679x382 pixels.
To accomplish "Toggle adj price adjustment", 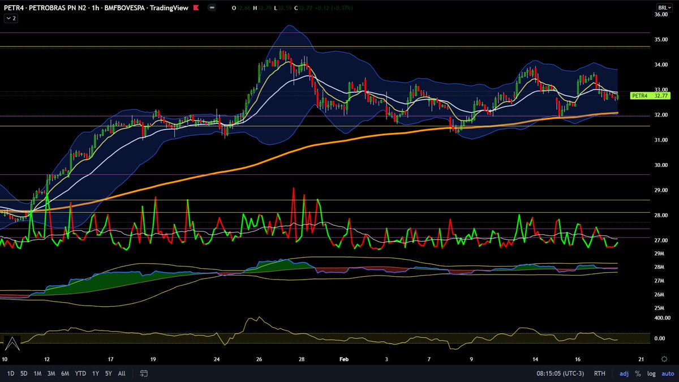I will (624, 374).
